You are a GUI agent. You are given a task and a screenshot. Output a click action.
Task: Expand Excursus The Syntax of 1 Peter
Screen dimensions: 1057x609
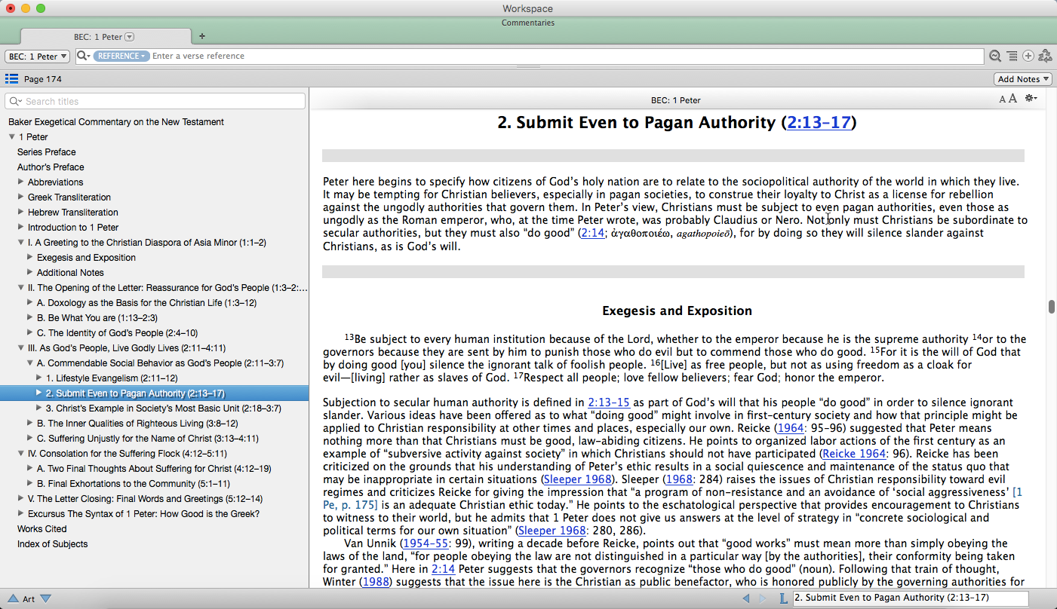pyautogui.click(x=21, y=514)
